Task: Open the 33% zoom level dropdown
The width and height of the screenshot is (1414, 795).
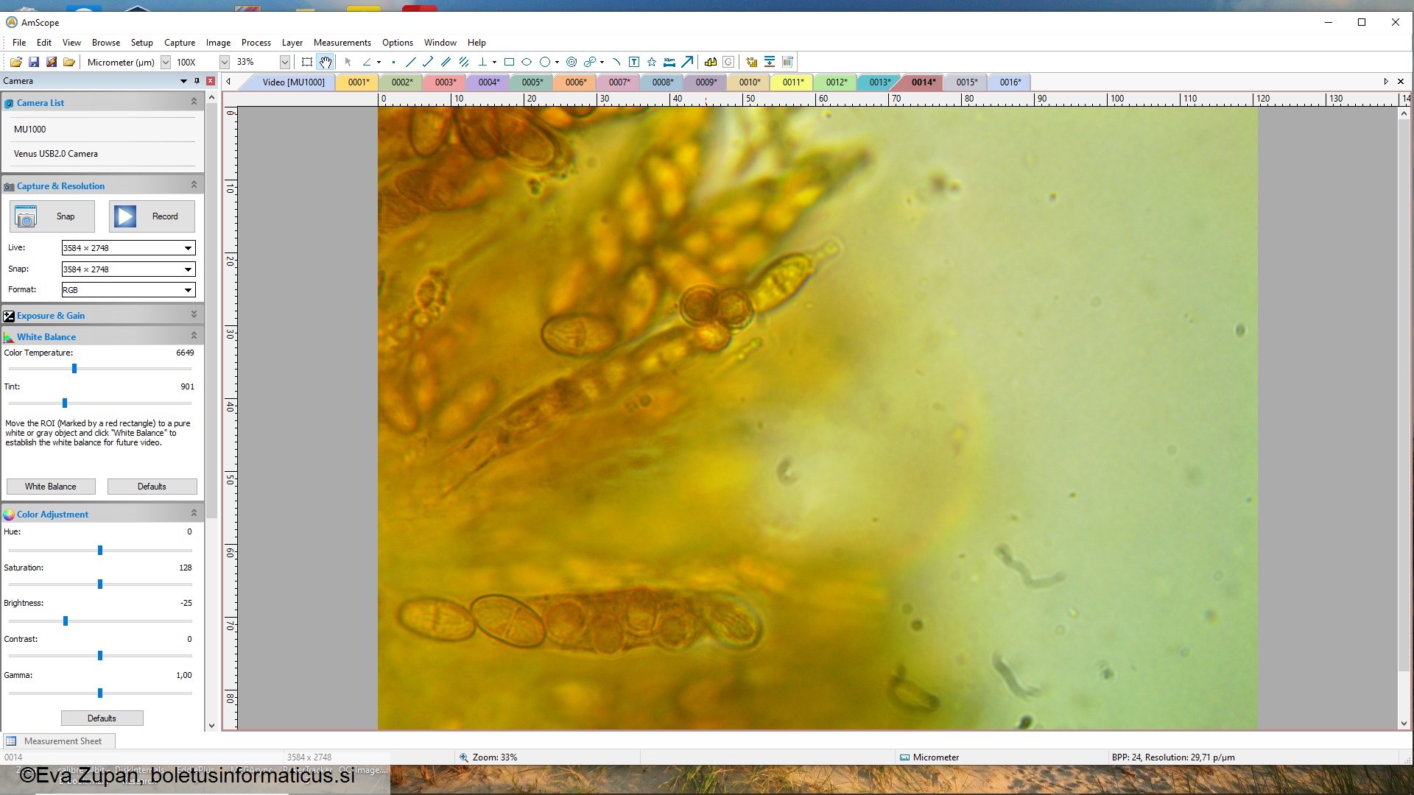Action: click(285, 63)
